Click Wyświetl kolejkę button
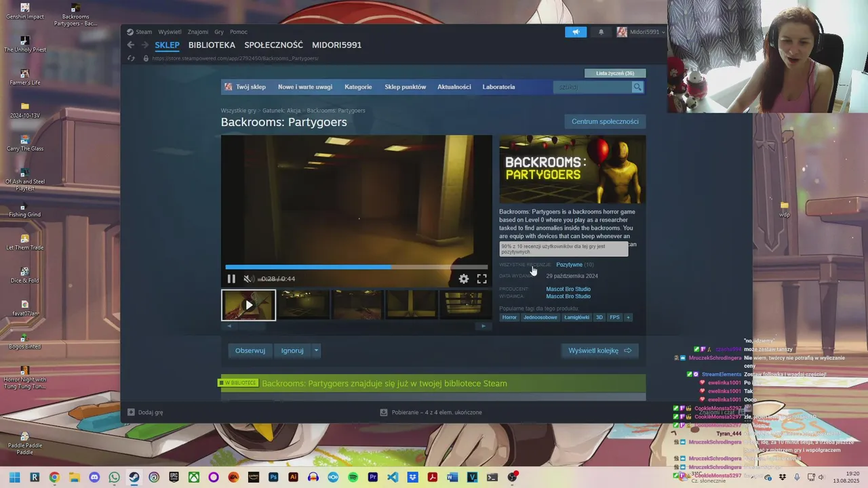The height and width of the screenshot is (488, 868). tap(599, 350)
